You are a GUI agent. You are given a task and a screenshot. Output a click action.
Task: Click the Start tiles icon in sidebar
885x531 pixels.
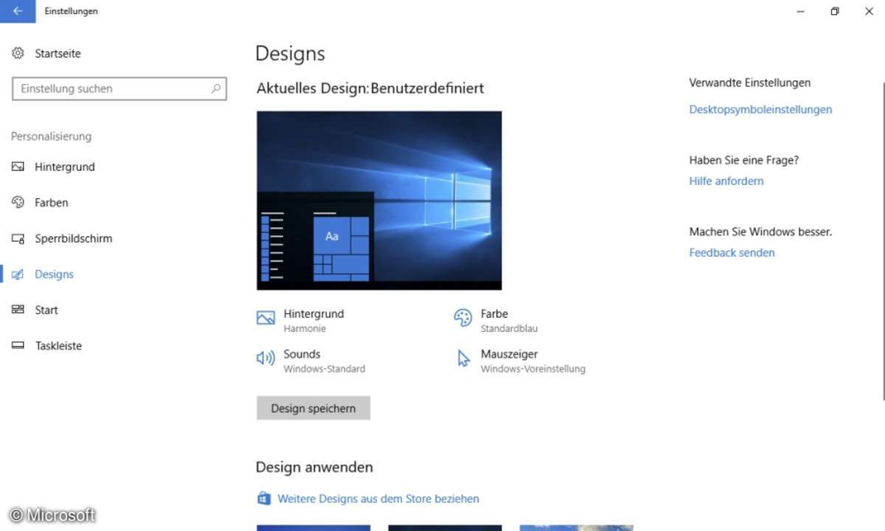coord(18,310)
